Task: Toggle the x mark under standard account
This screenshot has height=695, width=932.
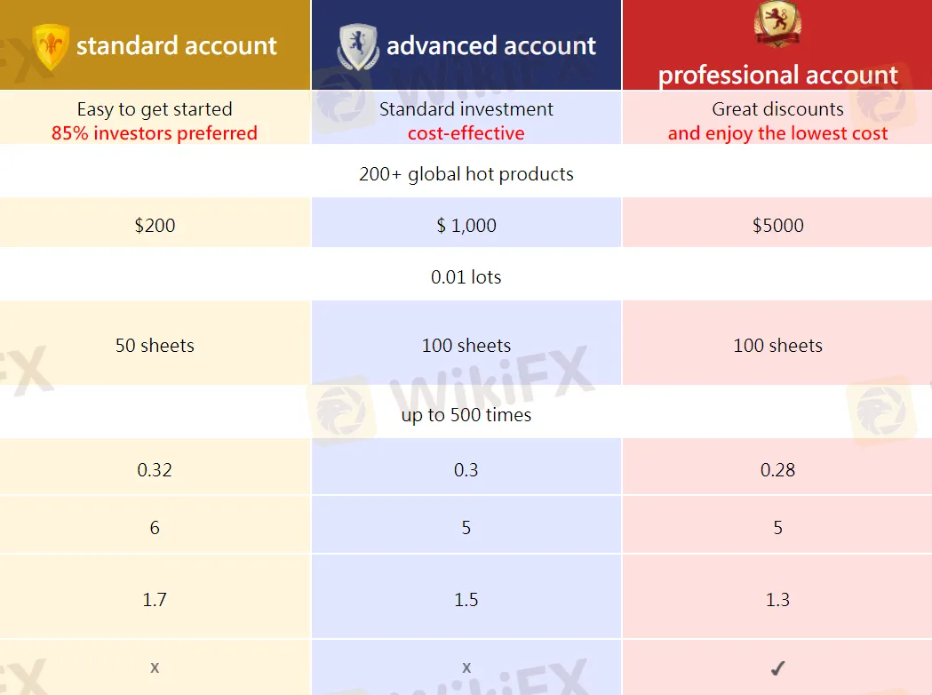Action: point(155,667)
